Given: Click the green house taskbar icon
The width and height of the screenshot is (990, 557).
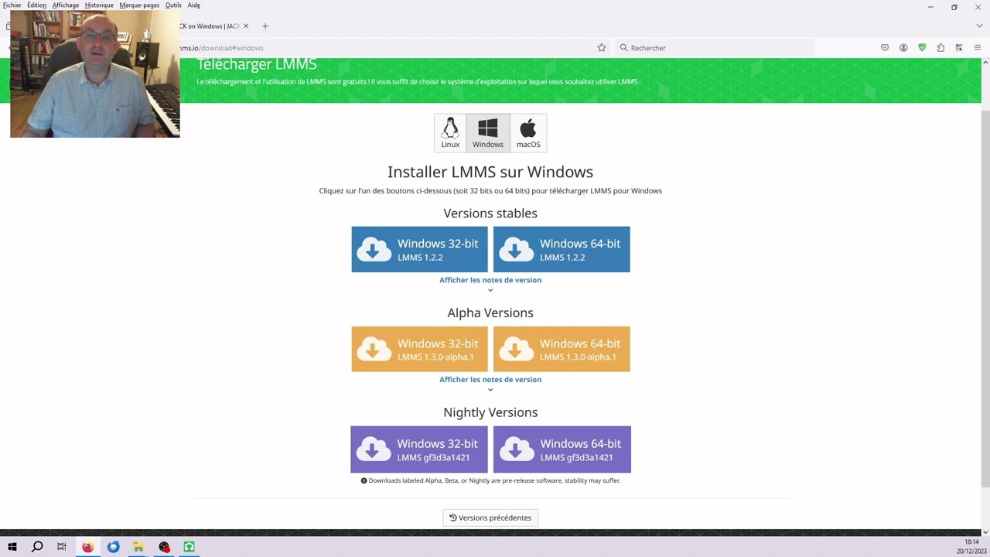Looking at the screenshot, I should 189,547.
